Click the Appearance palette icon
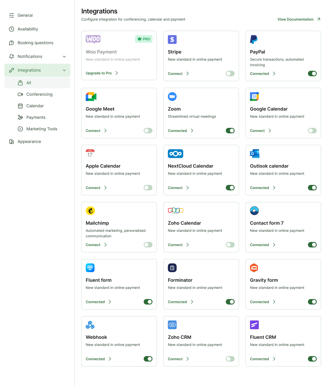This screenshot has height=386, width=328. pos(12,142)
